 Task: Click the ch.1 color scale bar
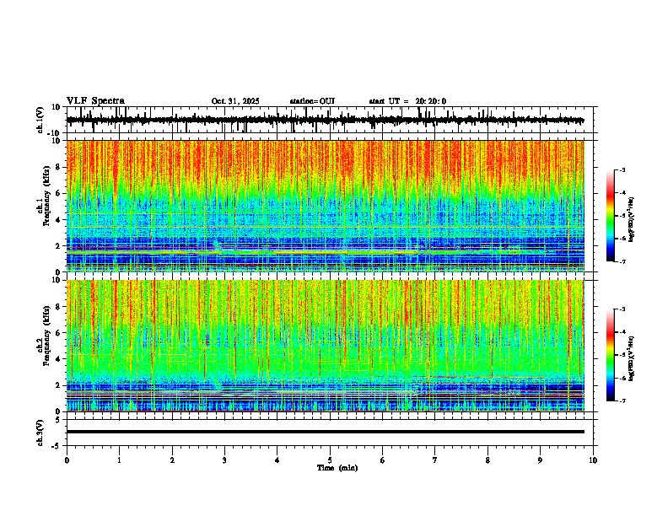(x=610, y=216)
